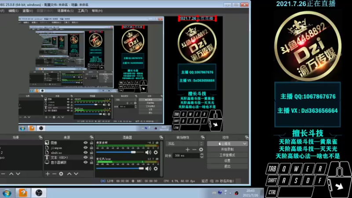The height and width of the screenshot is (198, 352).
Task: Hide the jianpan source
Action: pos(85,147)
